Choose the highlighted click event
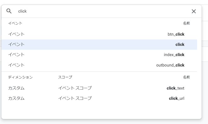Screen dimensions: 208x124 point(99,44)
